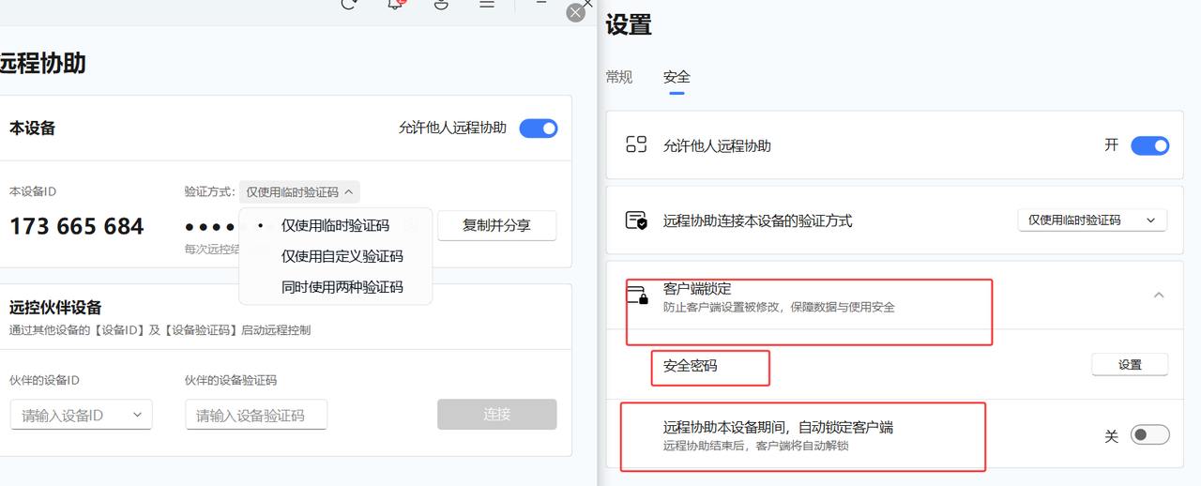The height and width of the screenshot is (486, 1201).
Task: Click the gray circular close overlay button
Action: click(x=576, y=12)
